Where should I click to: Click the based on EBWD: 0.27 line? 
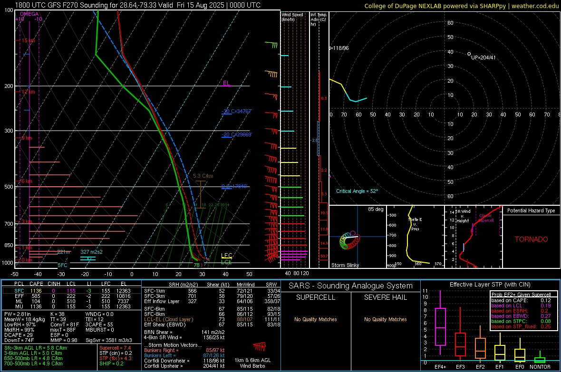[x=521, y=316]
